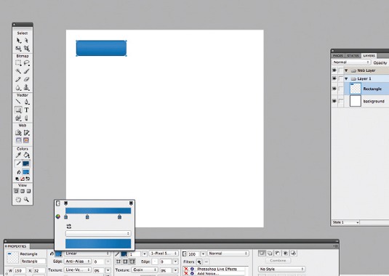Open the 1-Pixel stroke category dropdown
Screen dimensions: 389x276
[164, 253]
